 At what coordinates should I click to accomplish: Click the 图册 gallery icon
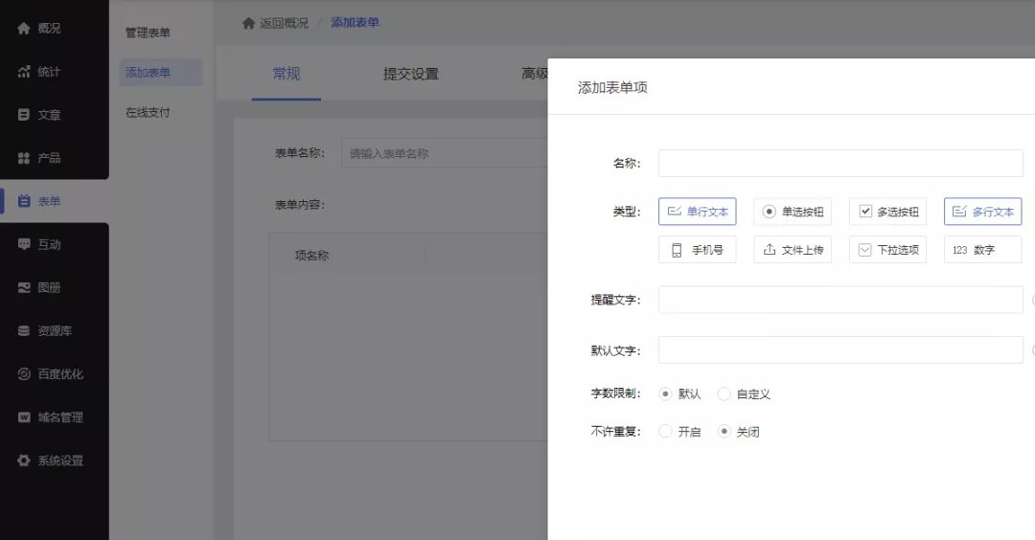coord(24,287)
